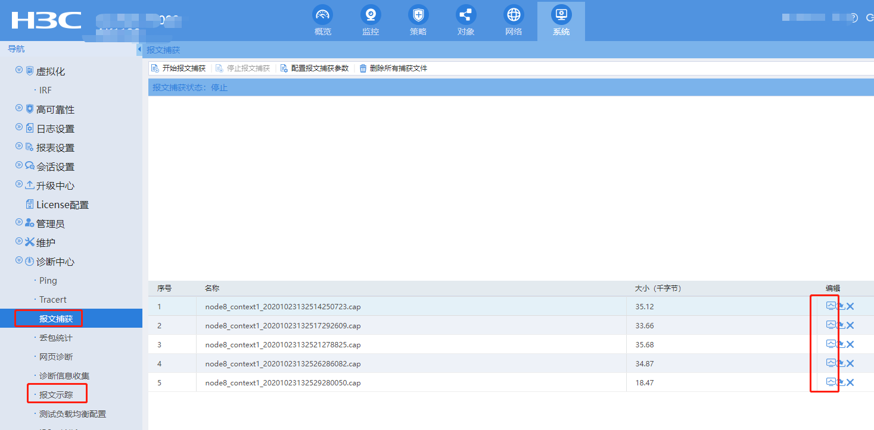
Task: Select Ping under 诊断中心
Action: click(x=48, y=281)
